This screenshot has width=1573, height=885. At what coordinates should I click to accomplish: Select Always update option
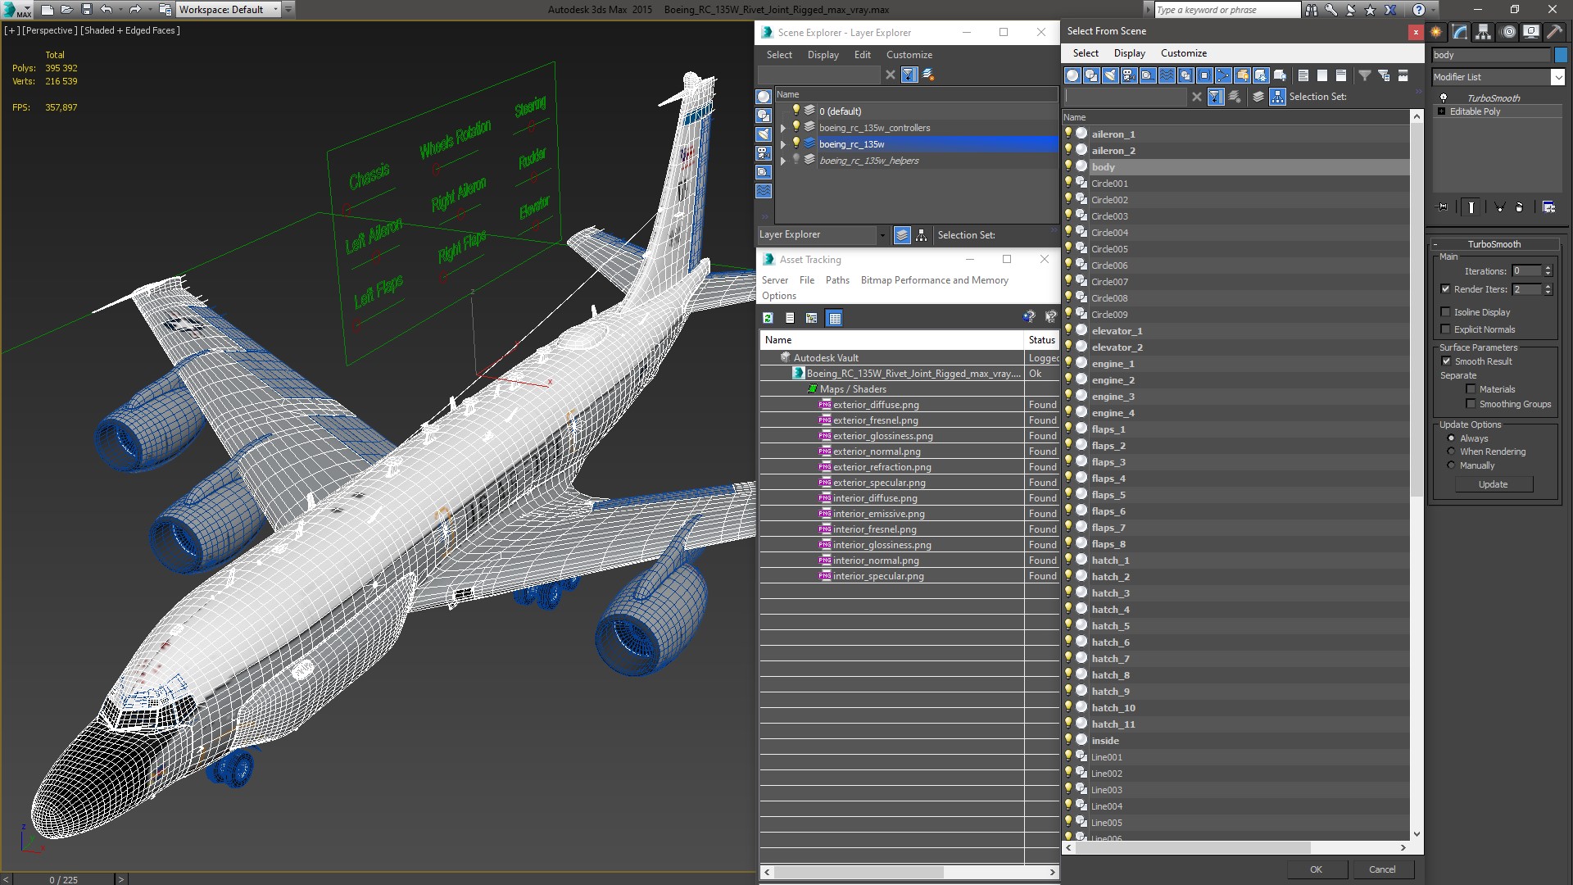[1451, 438]
